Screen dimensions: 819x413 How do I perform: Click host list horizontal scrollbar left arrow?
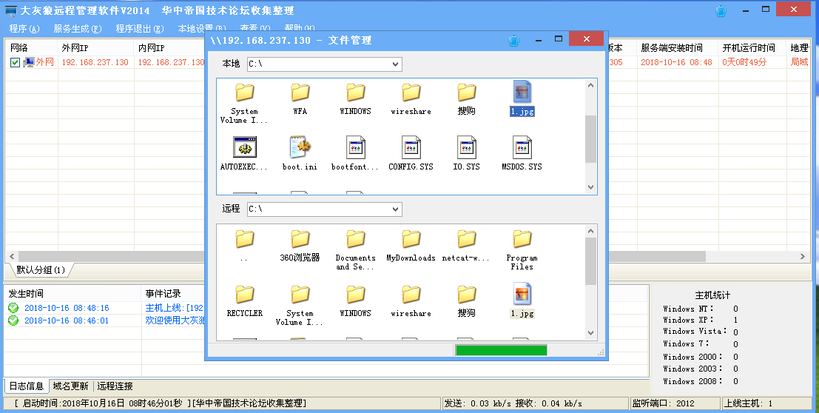tap(12, 256)
